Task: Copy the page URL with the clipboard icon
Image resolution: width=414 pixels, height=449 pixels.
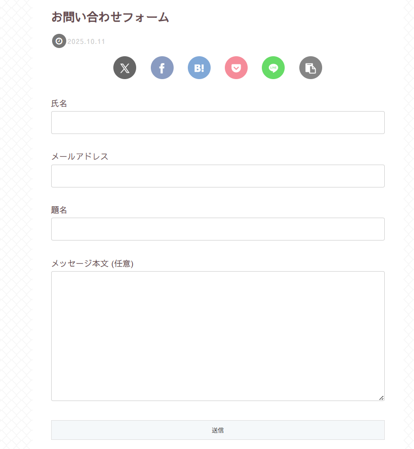Action: [311, 68]
